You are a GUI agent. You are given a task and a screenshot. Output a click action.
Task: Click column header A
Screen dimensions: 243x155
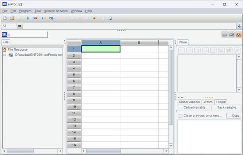coord(101,42)
